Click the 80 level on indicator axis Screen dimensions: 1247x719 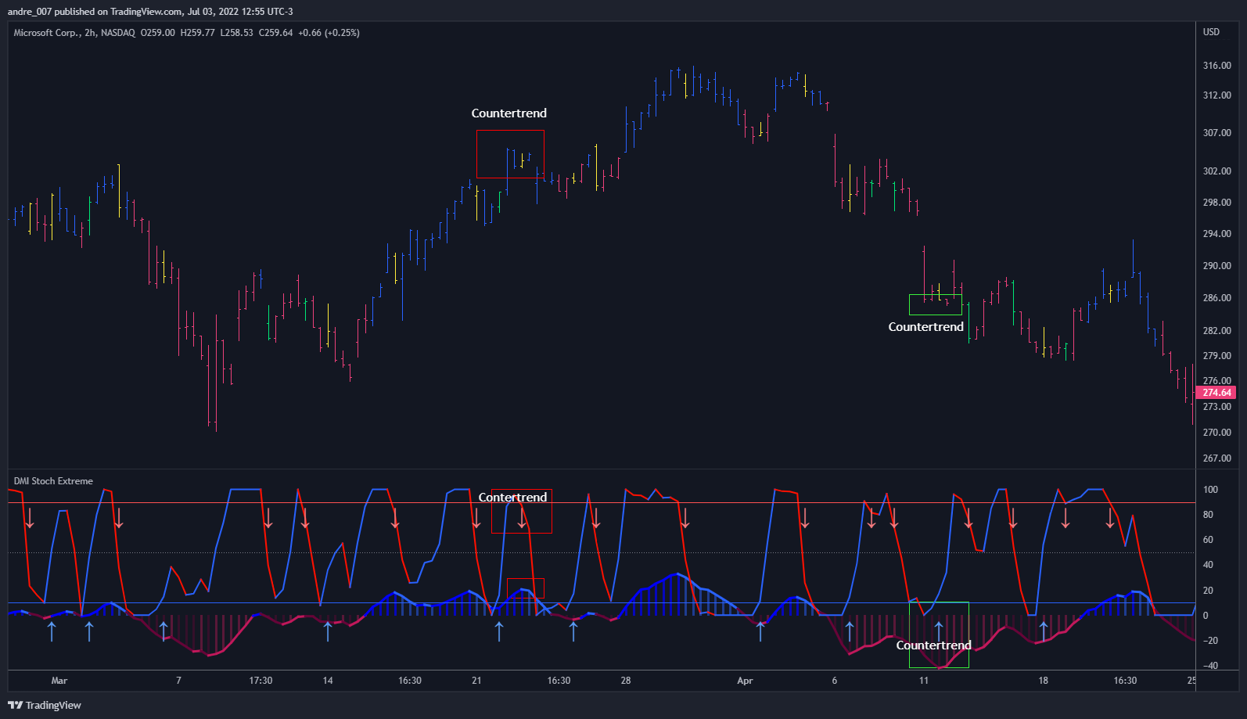tap(1208, 515)
